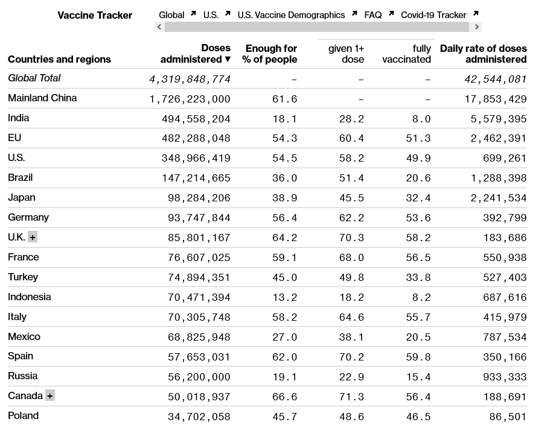The image size is (536, 425).
Task: Open the Global navigation link
Action: click(171, 15)
